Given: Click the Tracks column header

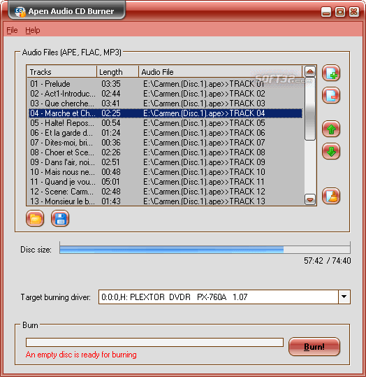Looking at the screenshot, I should (x=61, y=71).
